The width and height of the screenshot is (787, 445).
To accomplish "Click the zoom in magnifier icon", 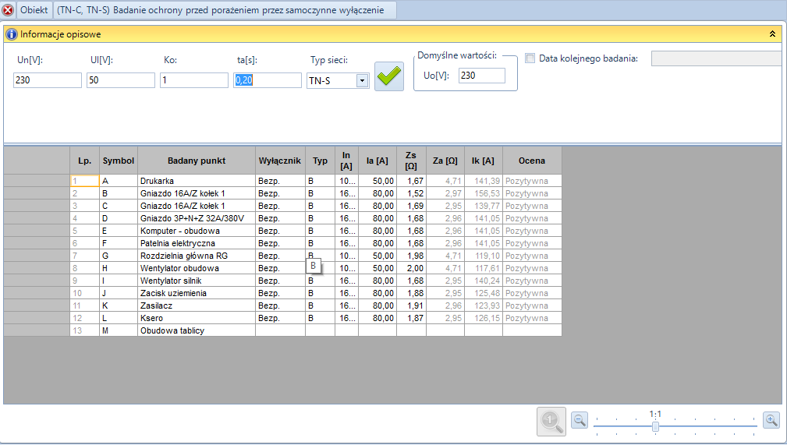I will point(771,420).
